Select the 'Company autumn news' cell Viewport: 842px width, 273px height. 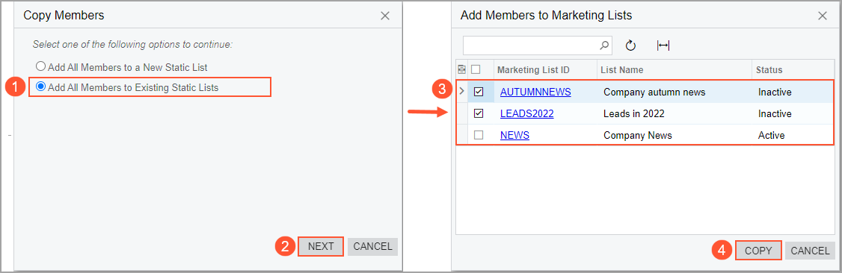tap(674, 92)
